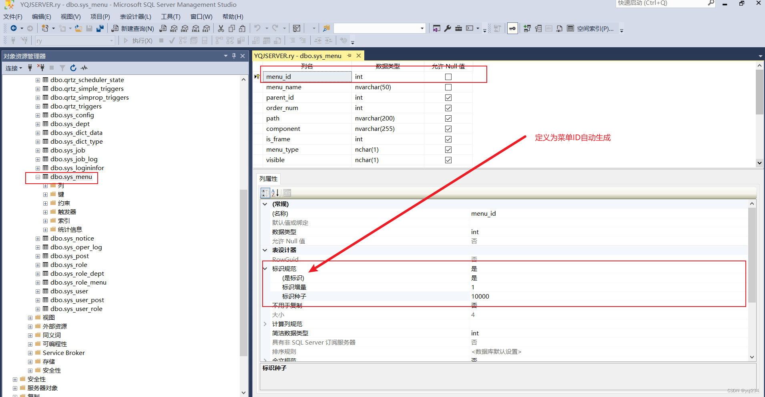Collapse the dbo.sys_menu tree node
This screenshot has height=397, width=765.
click(38, 176)
